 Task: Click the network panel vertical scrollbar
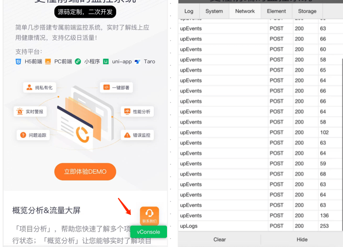tap(342, 145)
